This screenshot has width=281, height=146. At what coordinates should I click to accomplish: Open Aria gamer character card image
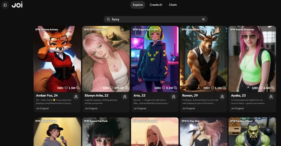tap(155, 59)
